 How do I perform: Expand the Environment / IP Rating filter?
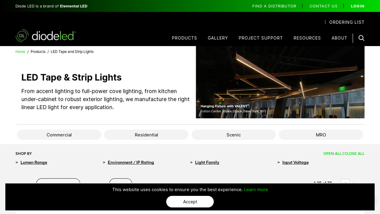[x=131, y=162]
